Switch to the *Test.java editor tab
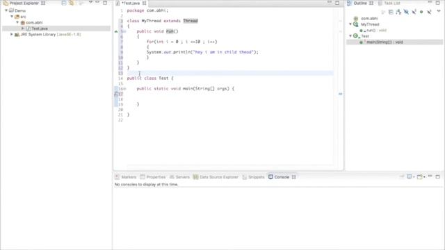Screen dimensions: 445x250 coord(131,3)
